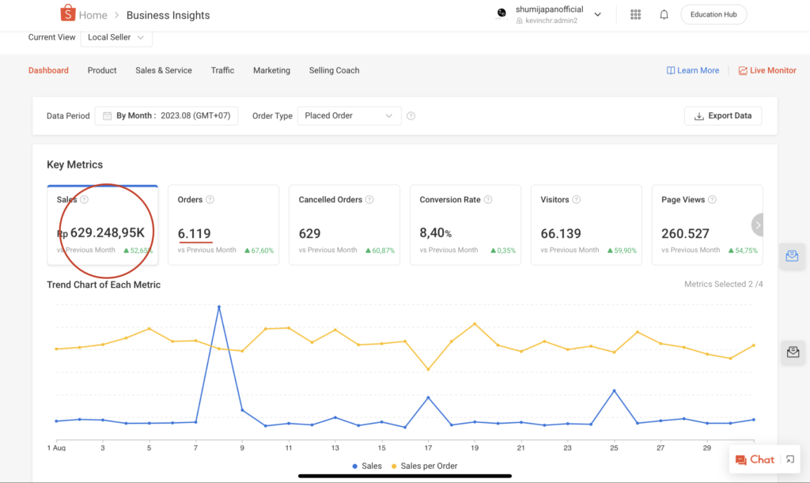This screenshot has width=810, height=483.
Task: Click the Sales metric info icon
Action: [x=85, y=200]
